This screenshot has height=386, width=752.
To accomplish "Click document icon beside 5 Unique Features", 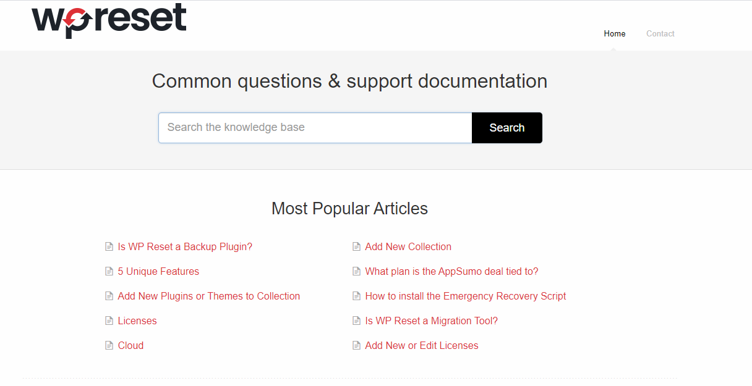I will (109, 271).
